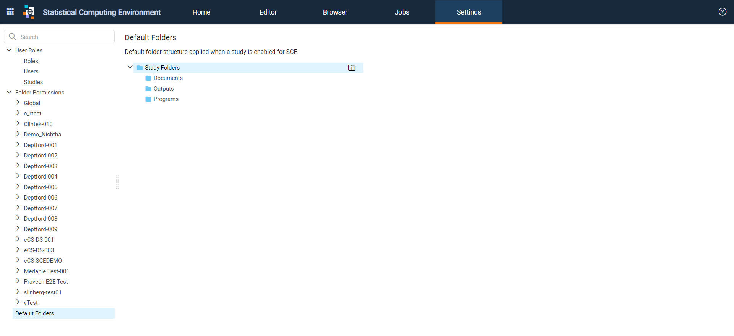The width and height of the screenshot is (734, 336).
Task: Select the Deptford-006 study
Action: [41, 198]
